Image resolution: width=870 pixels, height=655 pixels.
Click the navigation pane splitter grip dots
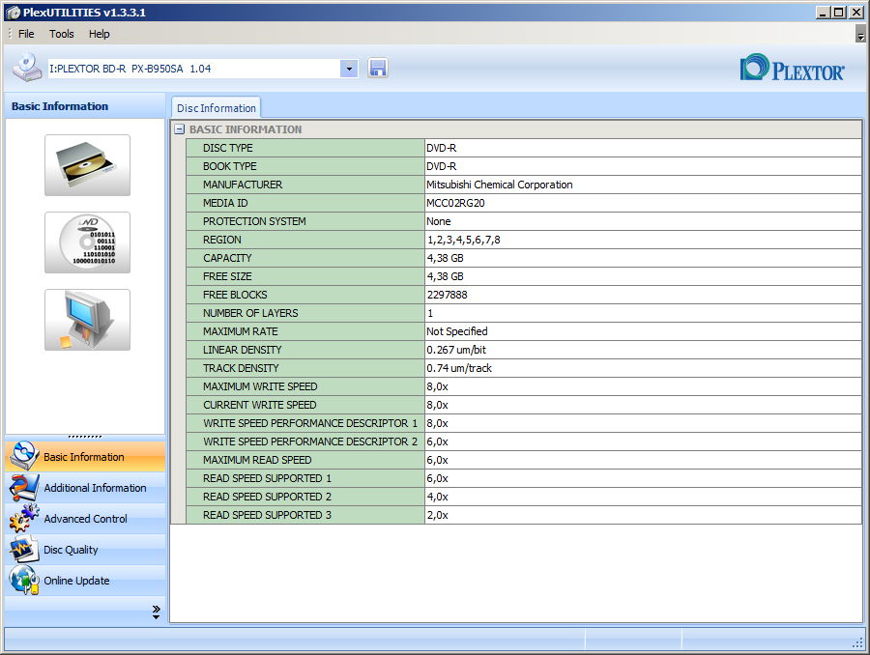[85, 437]
